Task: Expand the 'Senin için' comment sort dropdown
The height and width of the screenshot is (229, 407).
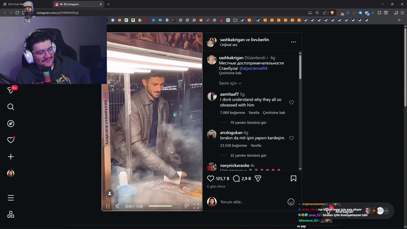Action: click(x=230, y=83)
